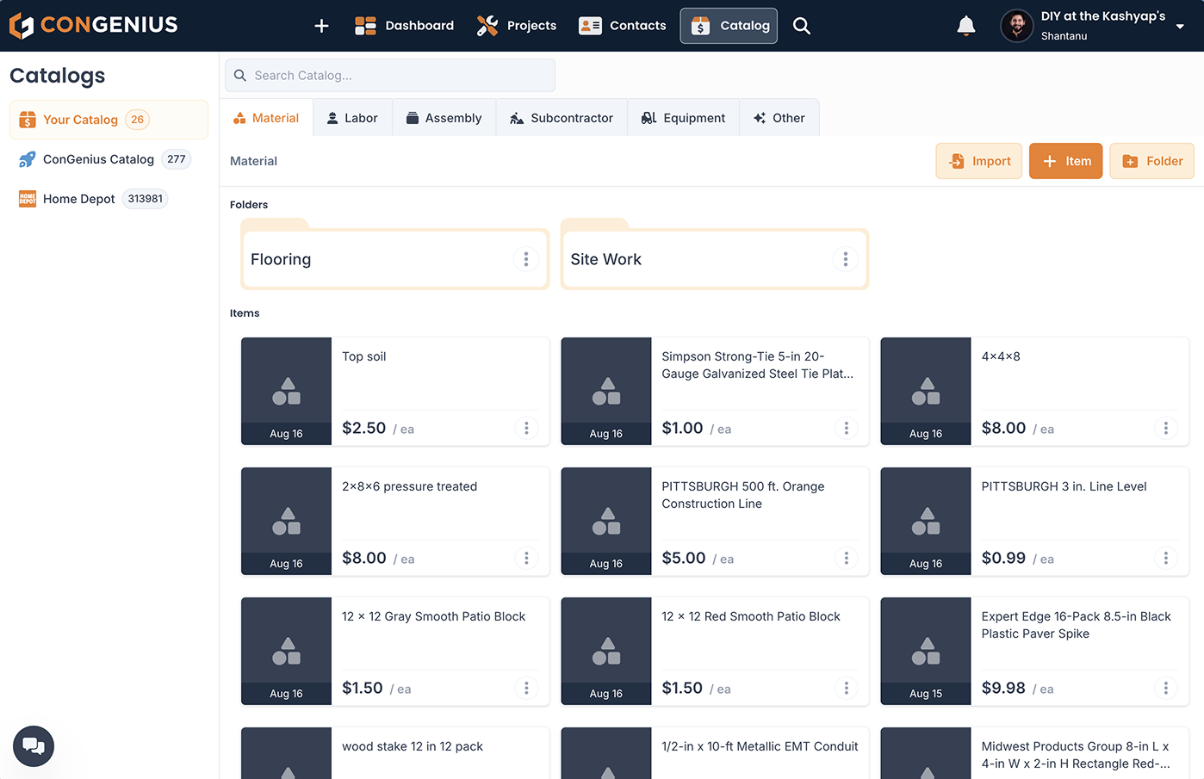Open the chat support bubble

[34, 746]
